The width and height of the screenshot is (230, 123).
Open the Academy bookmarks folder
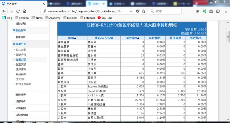click(53, 18)
